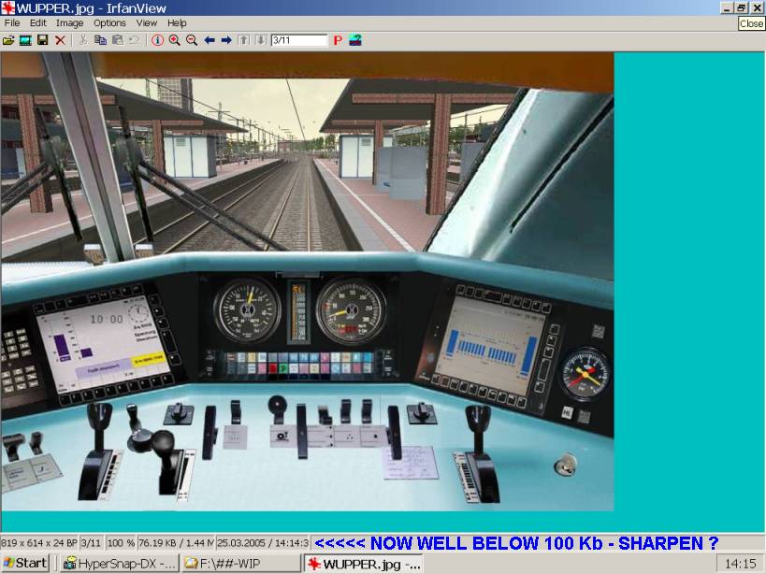Image resolution: width=766 pixels, height=574 pixels.
Task: Click the Undo toolbar icon
Action: tap(135, 40)
